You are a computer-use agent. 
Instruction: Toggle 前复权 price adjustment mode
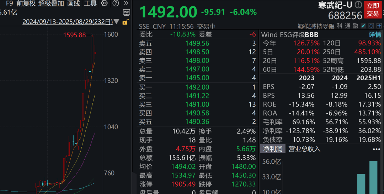(26, 4)
